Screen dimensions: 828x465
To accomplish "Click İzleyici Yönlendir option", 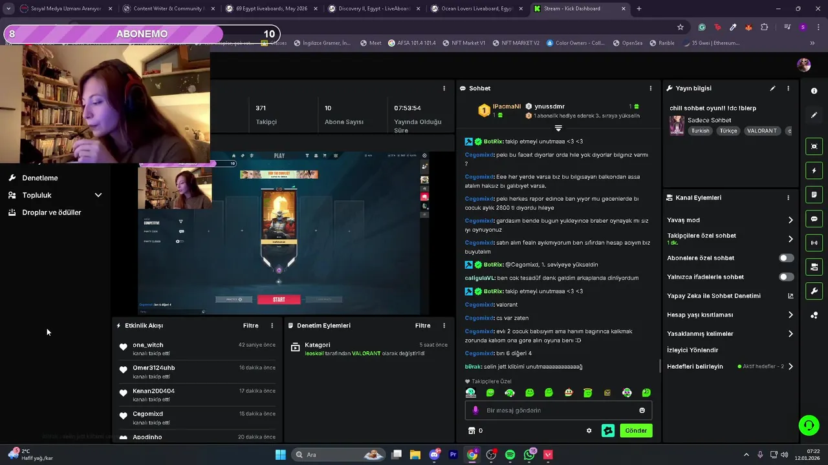I will click(693, 350).
